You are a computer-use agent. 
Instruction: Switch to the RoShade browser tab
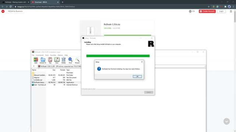point(15,2)
